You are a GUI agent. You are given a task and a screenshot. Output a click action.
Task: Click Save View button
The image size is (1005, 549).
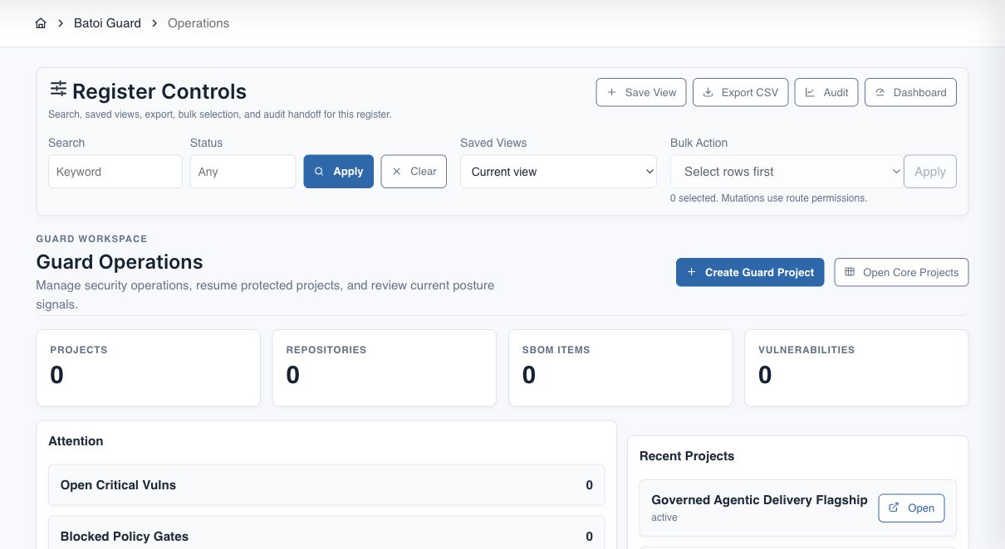tap(641, 92)
